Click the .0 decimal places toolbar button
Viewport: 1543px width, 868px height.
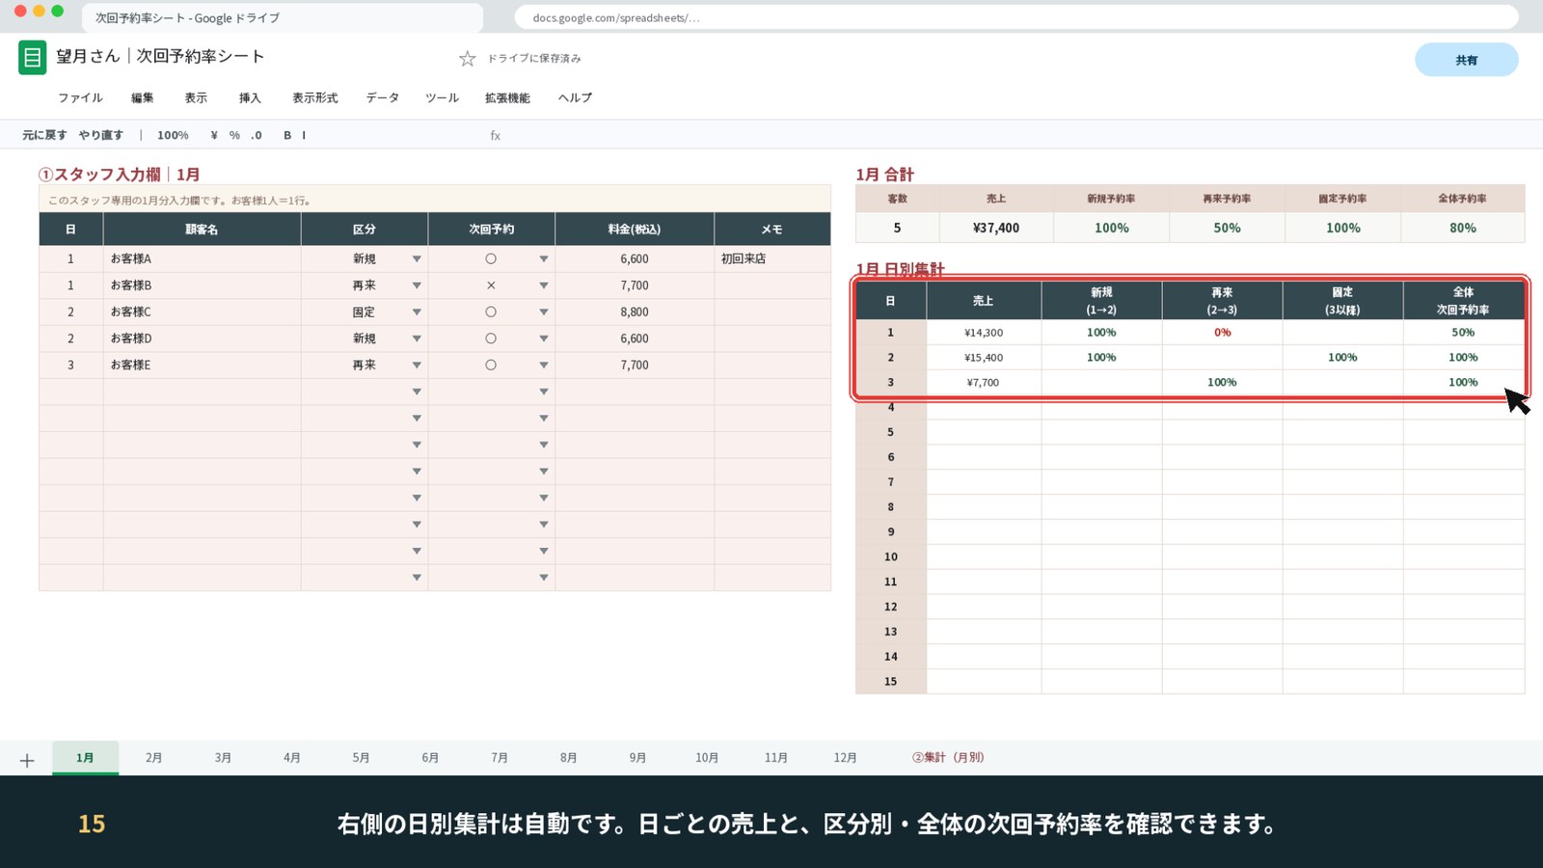[257, 136]
